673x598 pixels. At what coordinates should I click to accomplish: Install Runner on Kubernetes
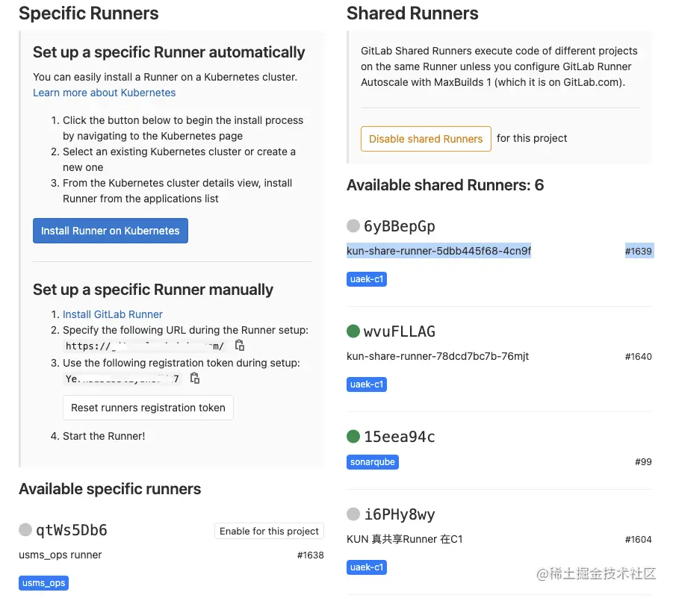pyautogui.click(x=111, y=231)
